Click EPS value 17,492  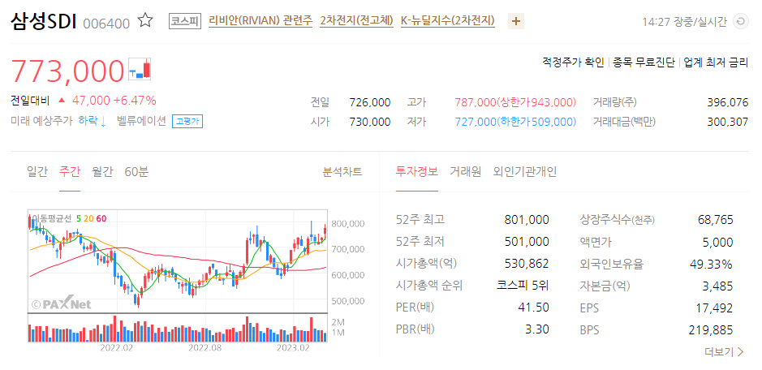(x=716, y=308)
